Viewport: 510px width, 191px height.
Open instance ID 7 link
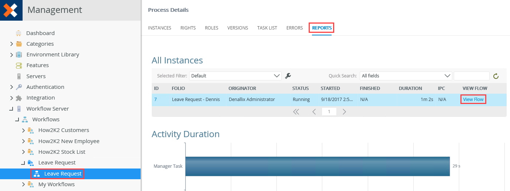pos(155,100)
